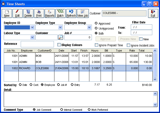Expand the Labour Type dropdown
Image resolution: width=160 pixels, height=113 pixels.
[x=32, y=37]
